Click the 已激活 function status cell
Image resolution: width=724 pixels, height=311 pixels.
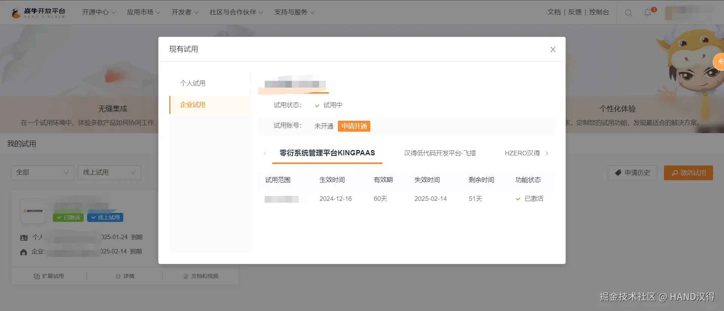529,199
